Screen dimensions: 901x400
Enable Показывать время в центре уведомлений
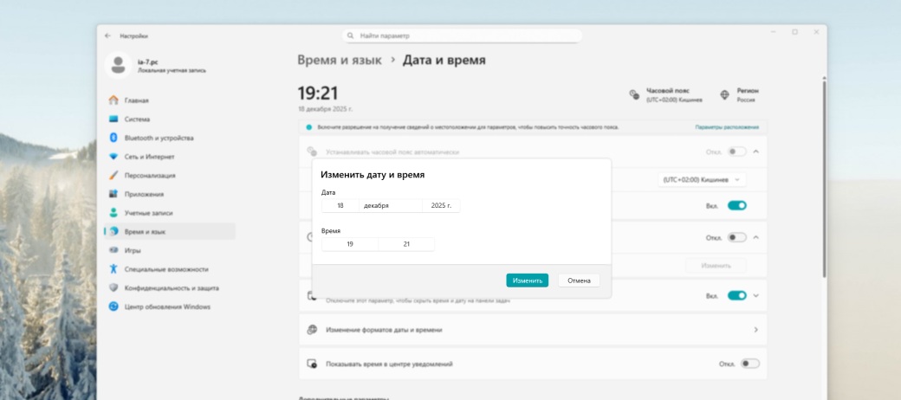click(749, 364)
